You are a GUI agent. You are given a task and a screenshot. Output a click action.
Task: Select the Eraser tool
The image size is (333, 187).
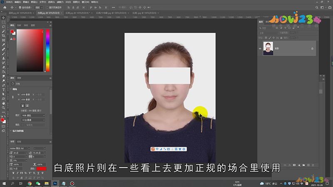pyautogui.click(x=3, y=67)
